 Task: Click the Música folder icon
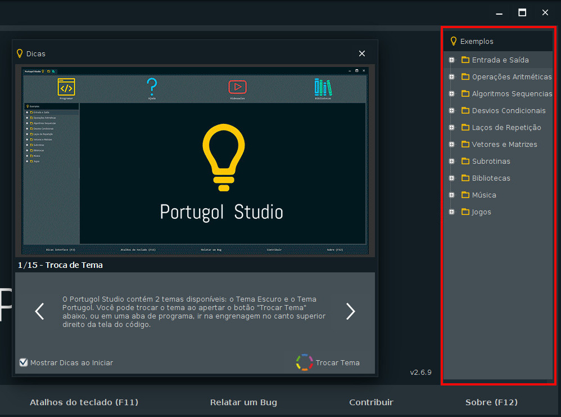(x=465, y=195)
